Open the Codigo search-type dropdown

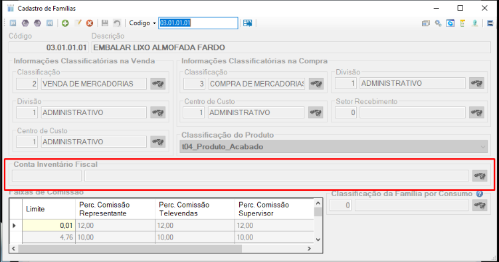[x=154, y=23]
